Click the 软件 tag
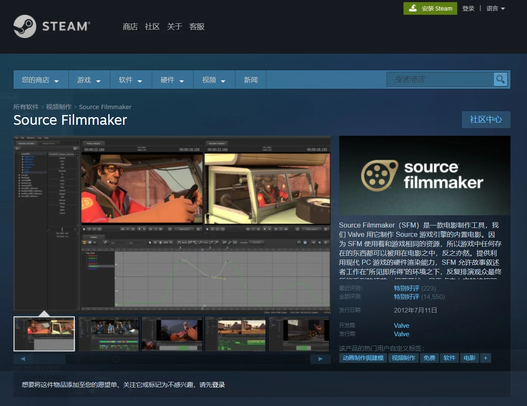Viewport: 527px width, 406px height. (x=449, y=358)
